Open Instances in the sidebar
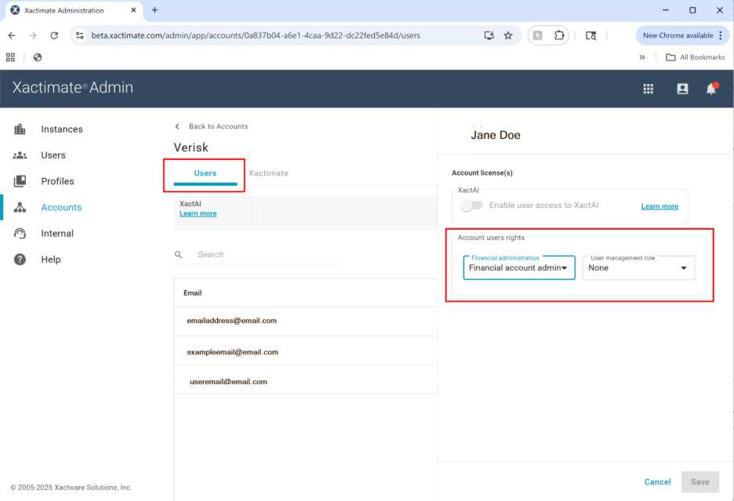 [48, 129]
